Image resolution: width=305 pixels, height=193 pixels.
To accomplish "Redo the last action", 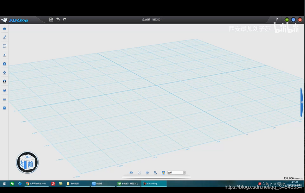I will click(64, 19).
